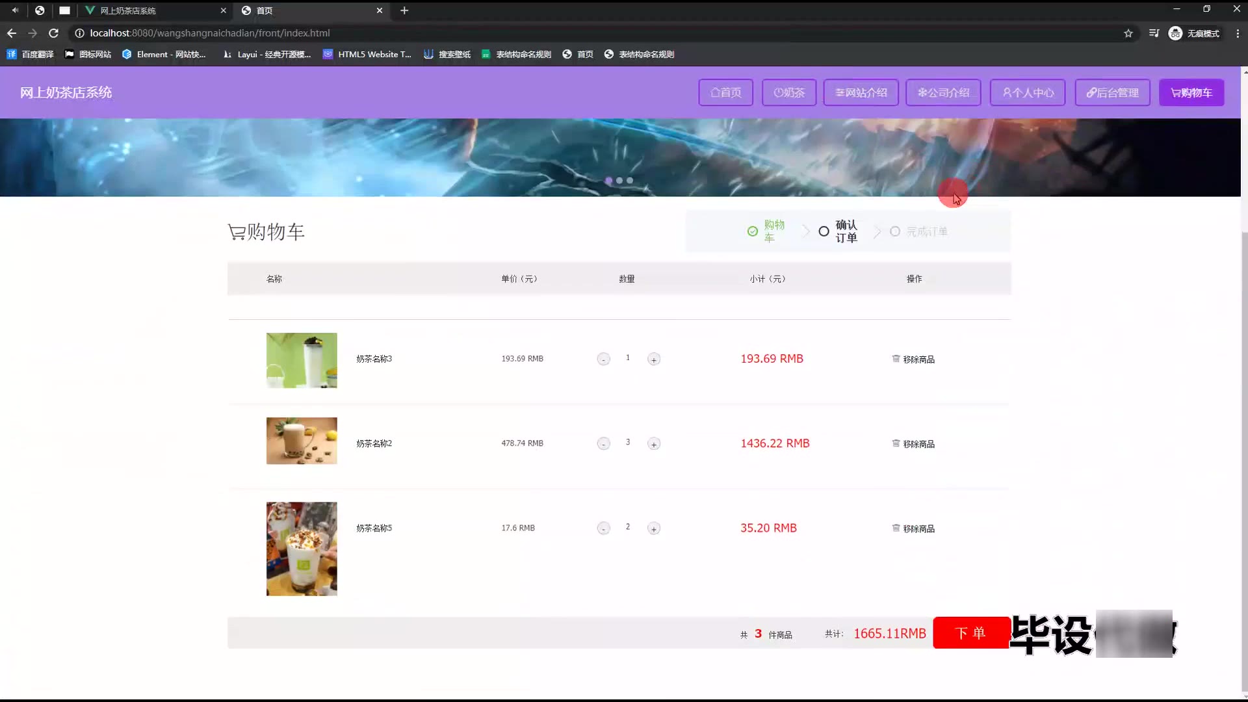The image size is (1248, 702).
Task: Click the 奶茶名称2 product thumbnail
Action: click(302, 441)
